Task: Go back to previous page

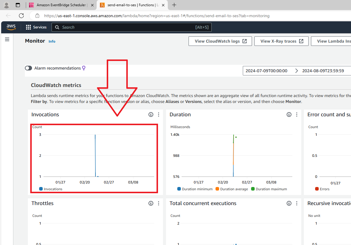Action: tap(8, 16)
